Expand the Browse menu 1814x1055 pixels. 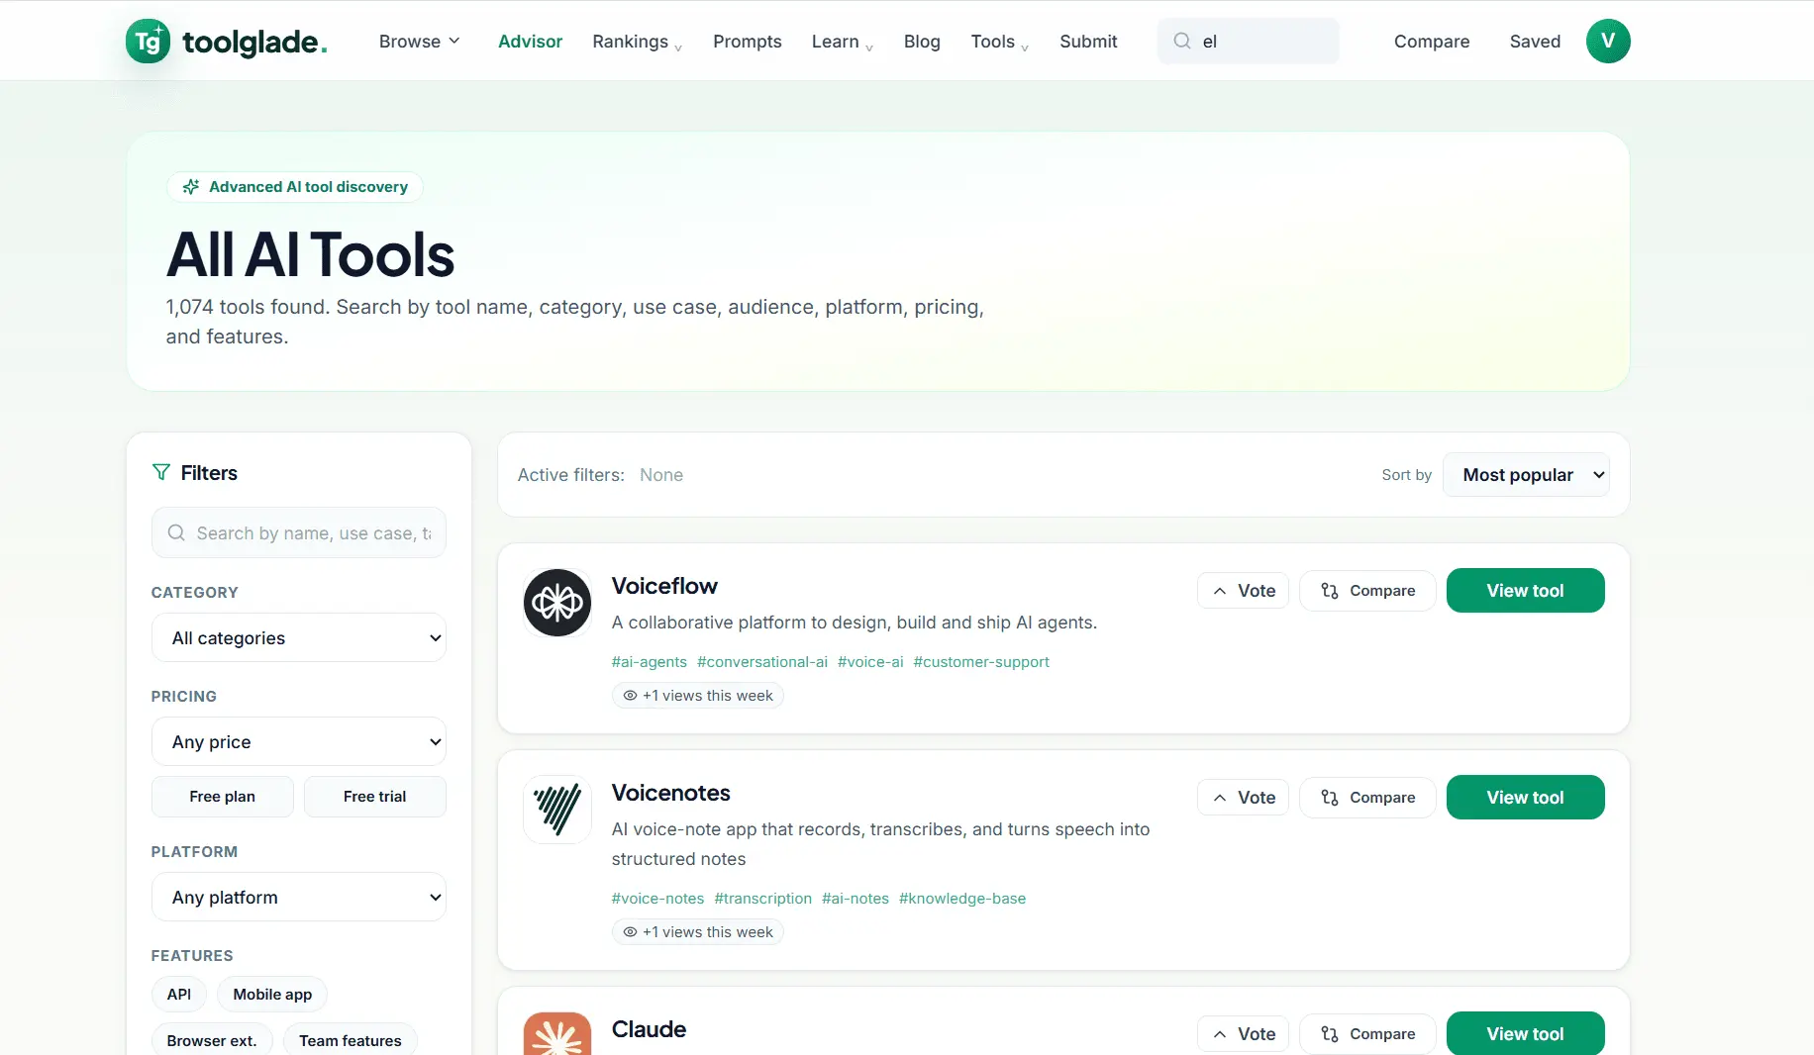pyautogui.click(x=420, y=42)
